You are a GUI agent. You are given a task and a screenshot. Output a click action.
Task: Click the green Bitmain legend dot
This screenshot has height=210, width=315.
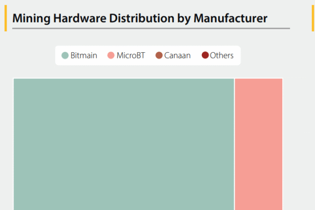coord(65,55)
